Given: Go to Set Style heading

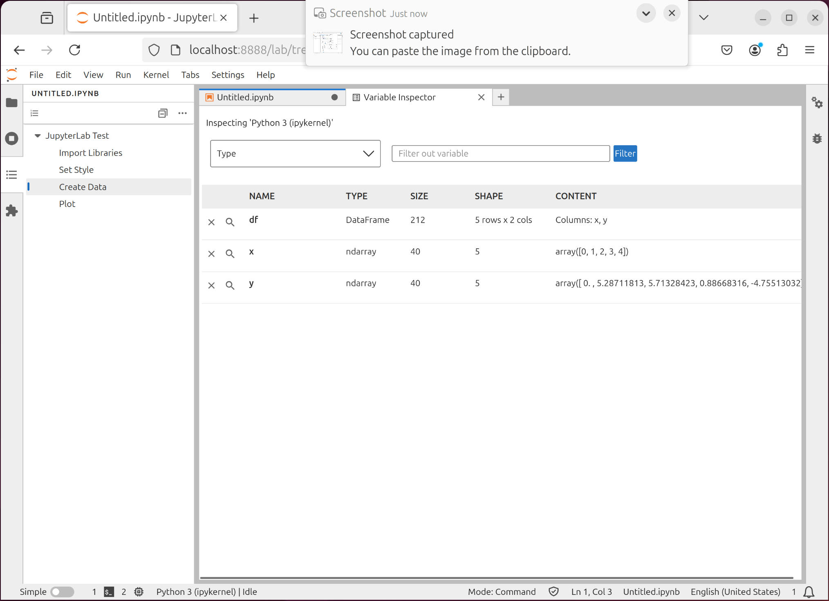Looking at the screenshot, I should (76, 170).
